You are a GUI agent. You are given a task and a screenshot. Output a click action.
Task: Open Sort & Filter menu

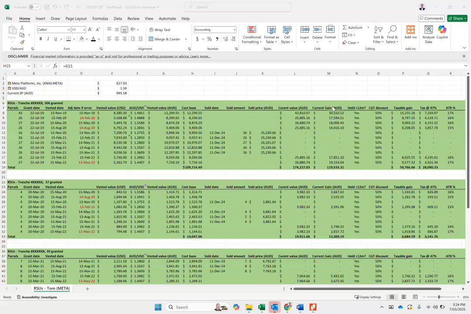378,34
